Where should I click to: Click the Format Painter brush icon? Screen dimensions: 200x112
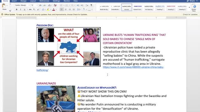pyautogui.click(x=10, y=10)
